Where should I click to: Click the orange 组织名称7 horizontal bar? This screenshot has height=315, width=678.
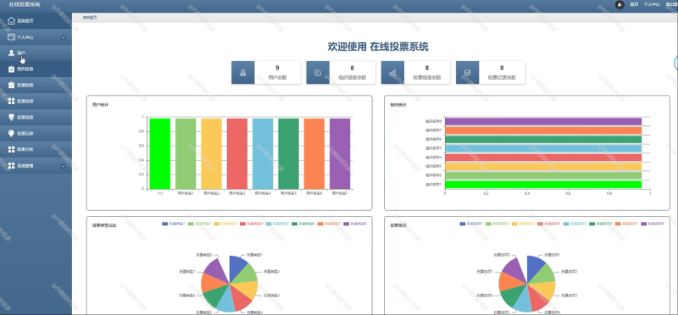pos(543,130)
